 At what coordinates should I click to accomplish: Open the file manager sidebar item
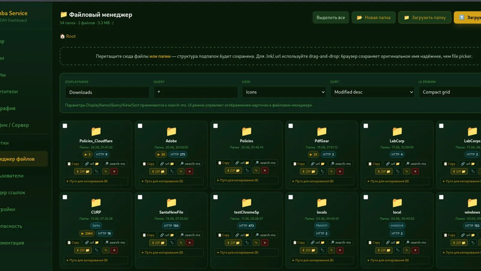pyautogui.click(x=23, y=159)
